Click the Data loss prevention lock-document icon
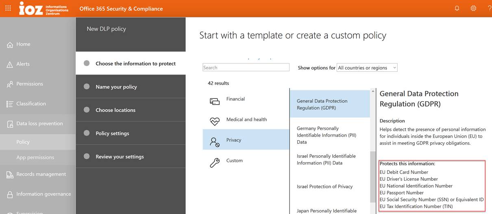The width and height of the screenshot is (492, 214). click(10, 124)
